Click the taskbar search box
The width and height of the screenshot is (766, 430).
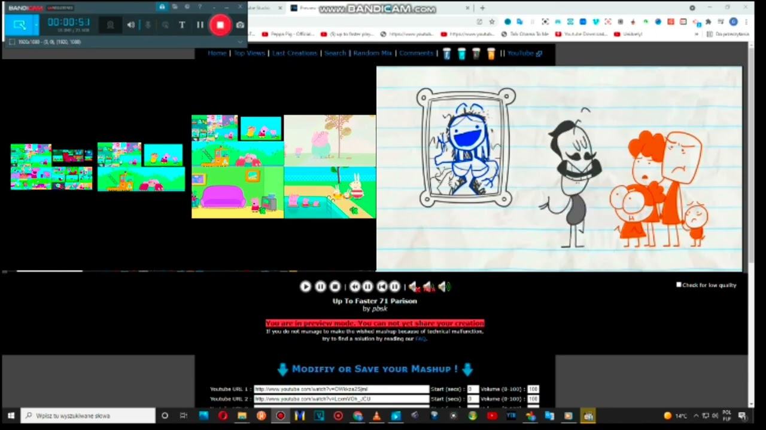89,416
